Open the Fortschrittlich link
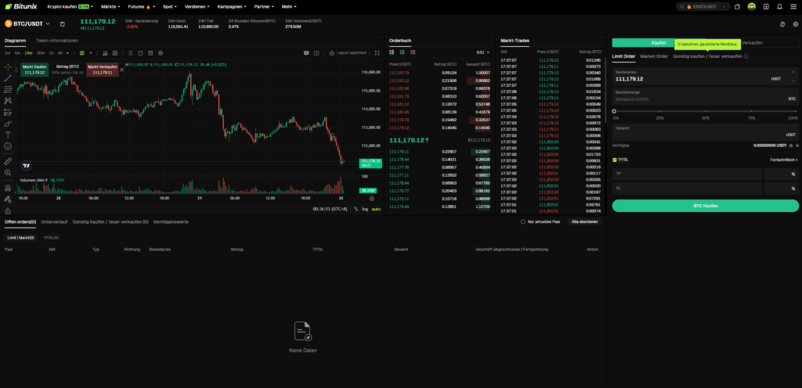Image resolution: width=802 pixels, height=388 pixels. tap(783, 160)
